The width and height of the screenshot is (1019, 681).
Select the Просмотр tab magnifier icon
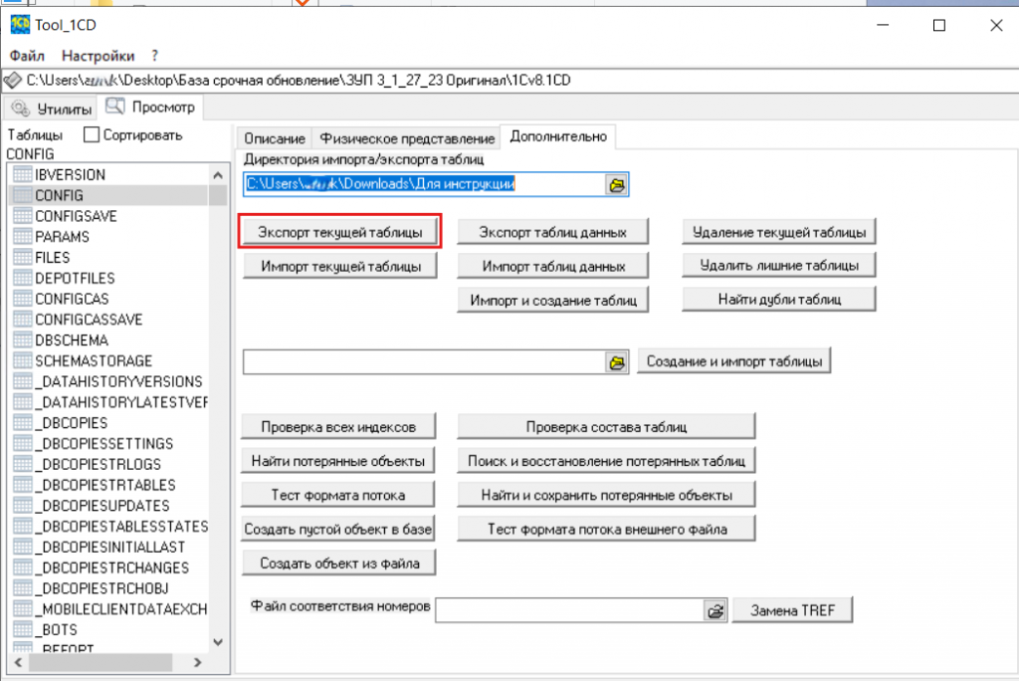[115, 106]
